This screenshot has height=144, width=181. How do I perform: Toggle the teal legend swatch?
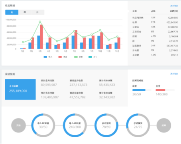pos(90,57)
